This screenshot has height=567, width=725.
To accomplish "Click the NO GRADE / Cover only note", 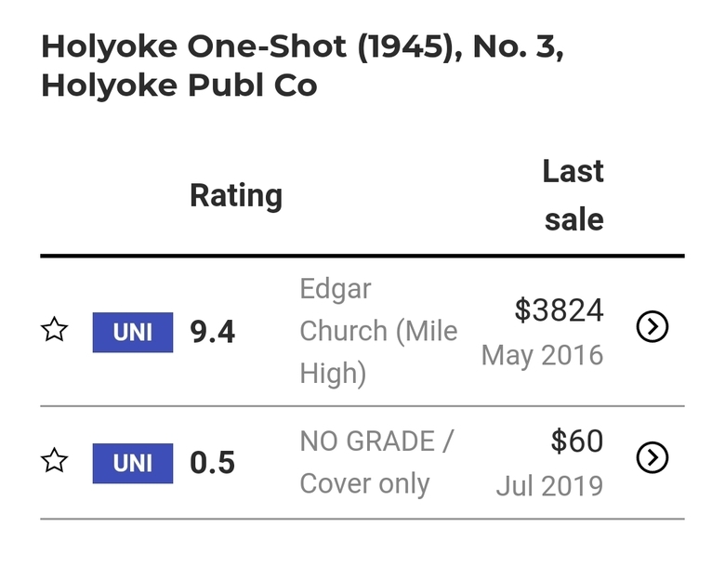I will point(377,463).
